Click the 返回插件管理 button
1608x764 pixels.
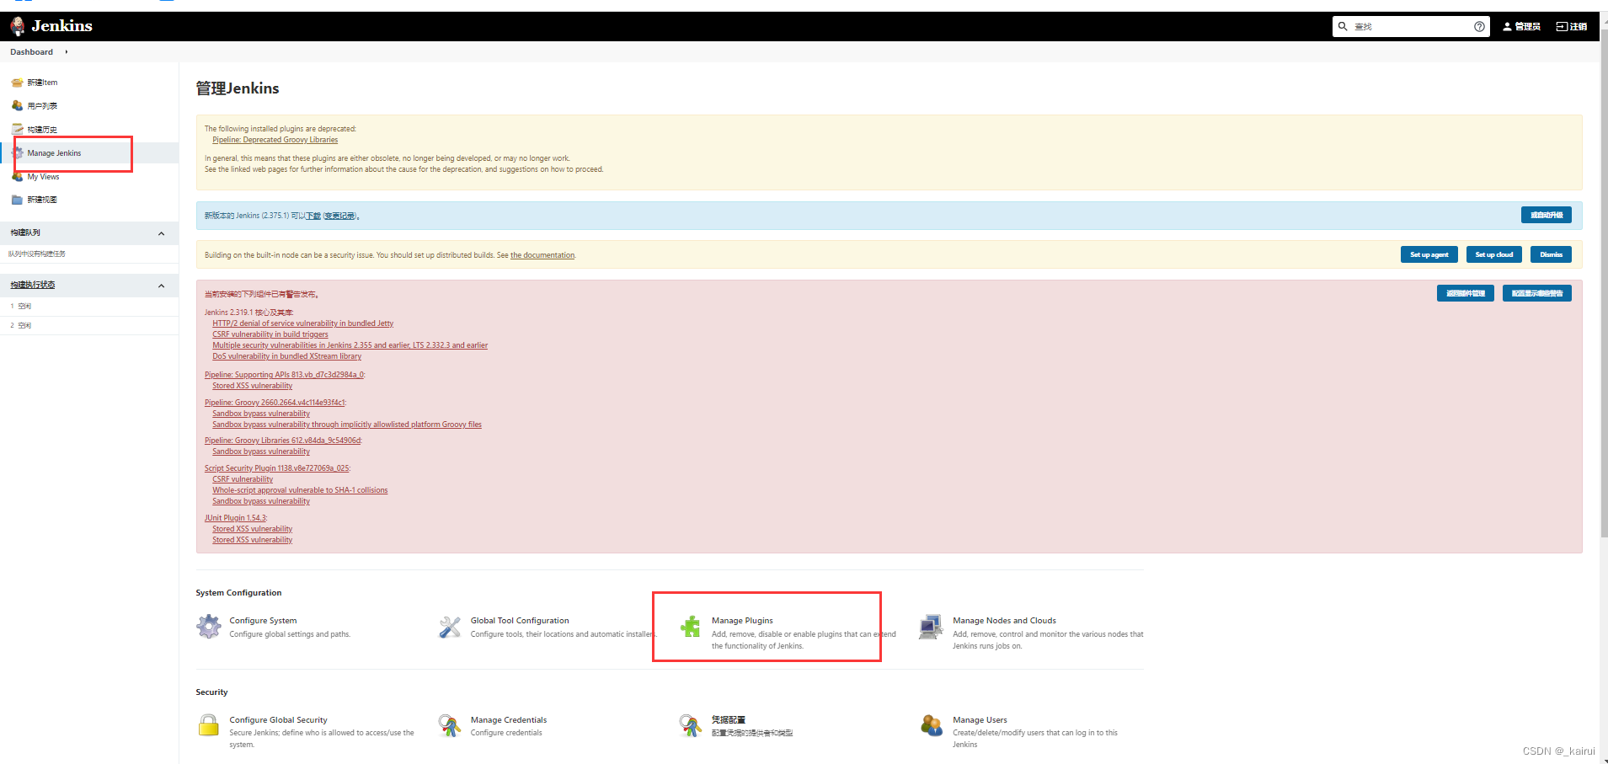1465,293
